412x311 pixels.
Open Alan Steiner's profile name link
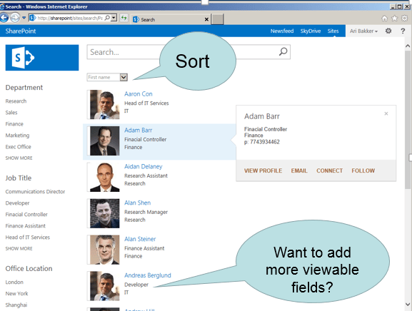click(x=140, y=239)
